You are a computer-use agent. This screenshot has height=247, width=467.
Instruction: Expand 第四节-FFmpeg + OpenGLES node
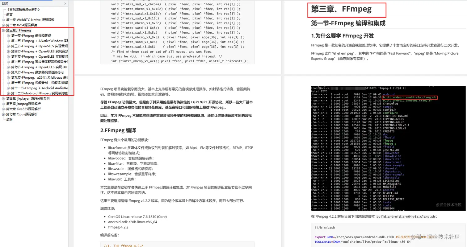(8, 51)
